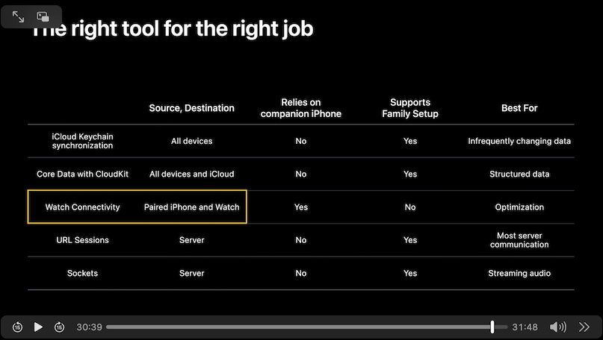Click the 'Streaming audio' table cell
Screen dimensions: 603x340
tap(519, 274)
